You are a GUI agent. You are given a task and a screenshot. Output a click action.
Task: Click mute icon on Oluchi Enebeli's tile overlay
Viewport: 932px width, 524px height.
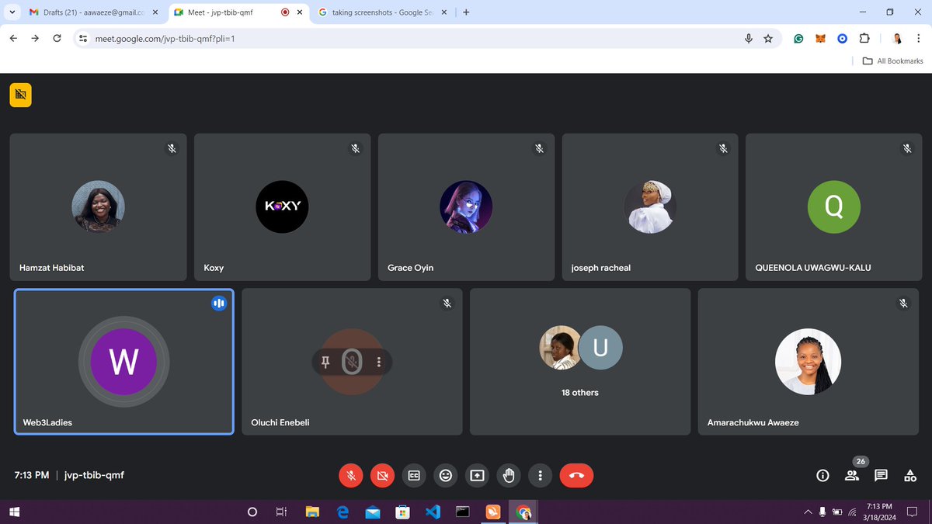pos(353,362)
